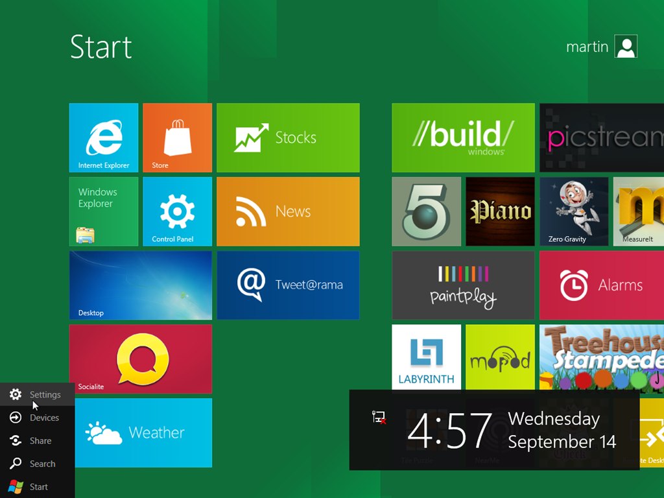Open the paintplay tile
The image size is (664, 498).
click(463, 285)
